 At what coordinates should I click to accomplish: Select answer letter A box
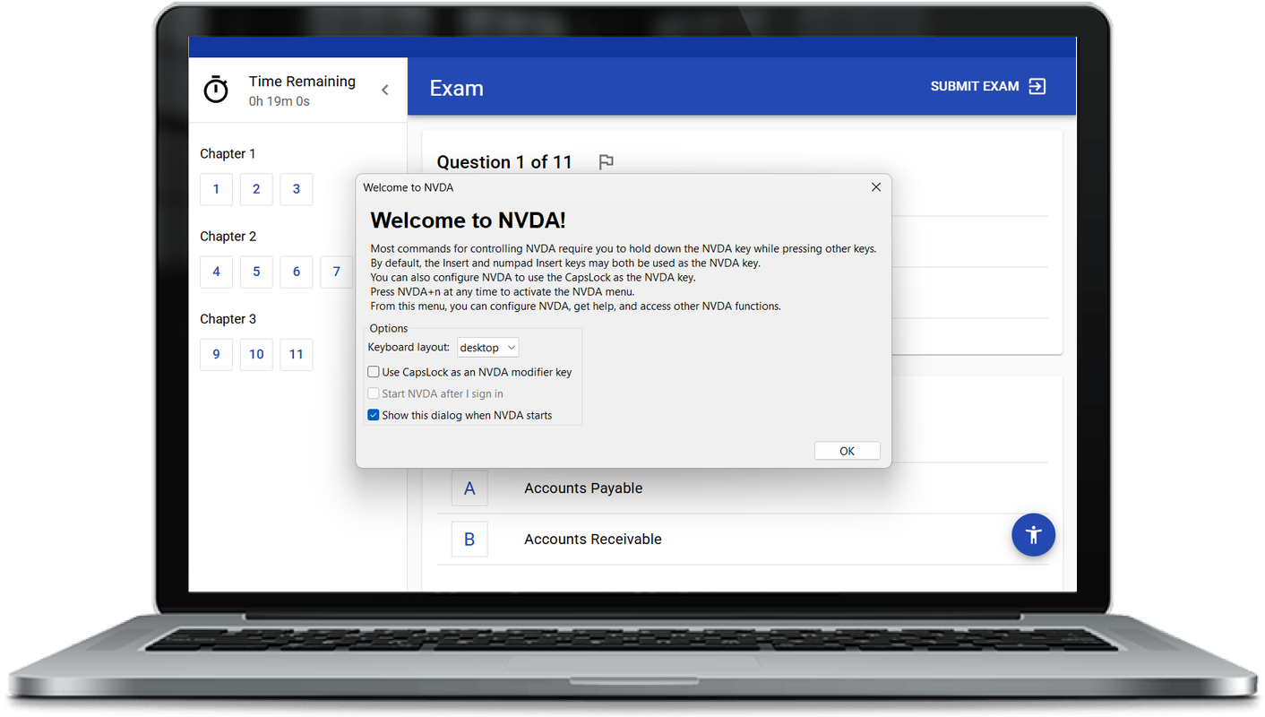click(x=469, y=488)
